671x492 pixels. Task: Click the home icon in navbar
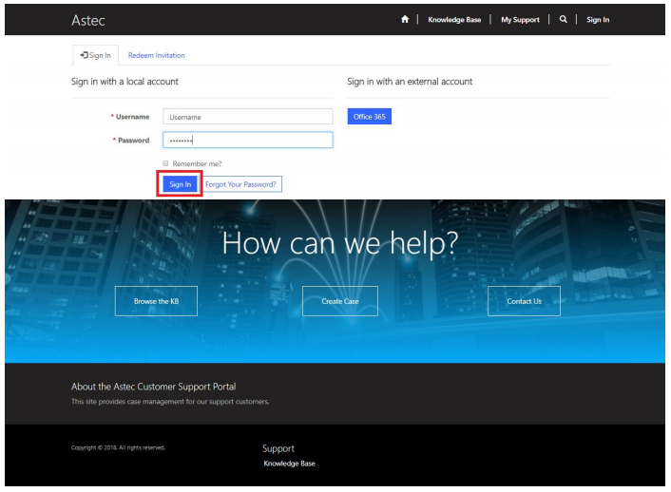pos(405,20)
